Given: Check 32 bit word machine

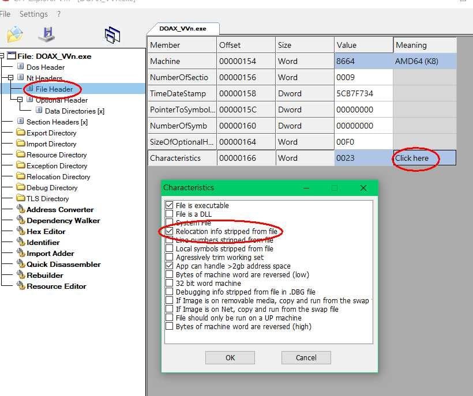Looking at the screenshot, I should click(x=169, y=283).
